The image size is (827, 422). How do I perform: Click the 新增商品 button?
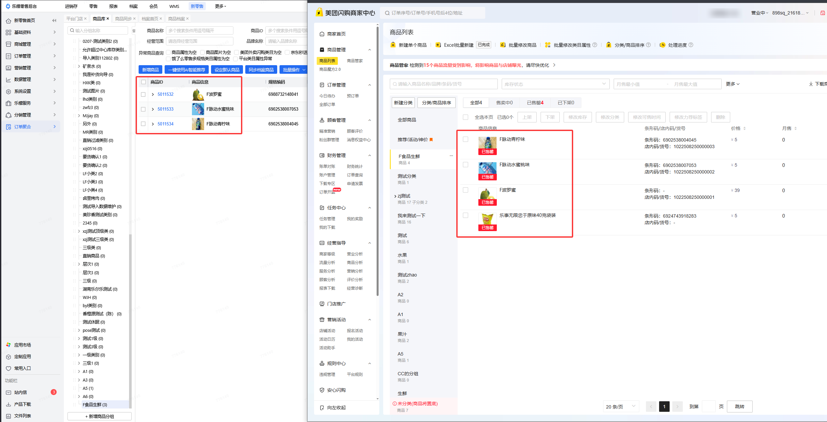click(150, 70)
